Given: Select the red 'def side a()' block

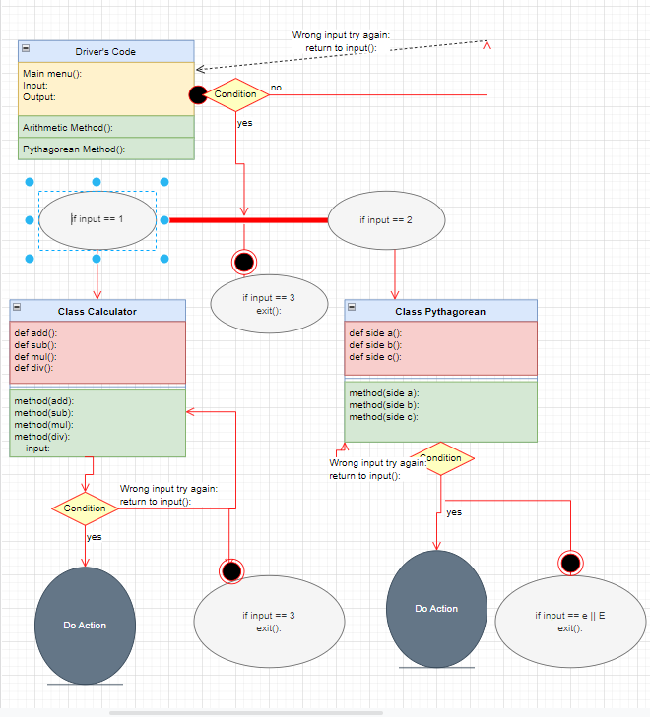Looking at the screenshot, I should (441, 348).
